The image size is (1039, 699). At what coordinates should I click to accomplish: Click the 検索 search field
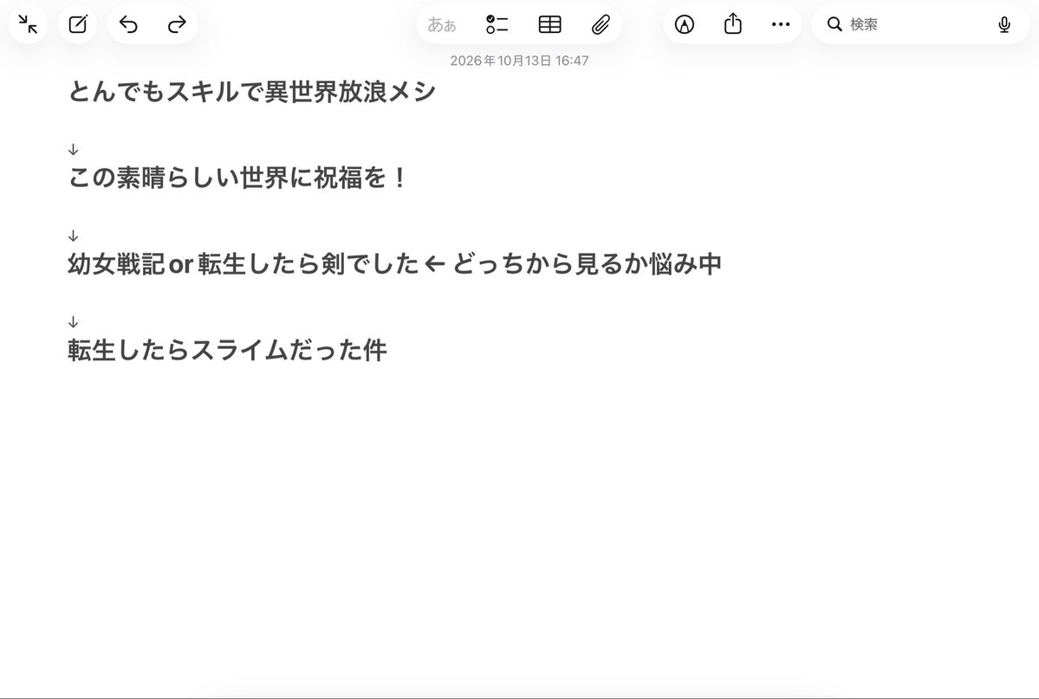(920, 24)
